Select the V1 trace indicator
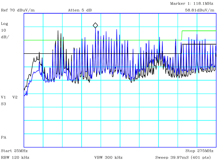This screenshot has height=162, width=221. (x=3, y=97)
